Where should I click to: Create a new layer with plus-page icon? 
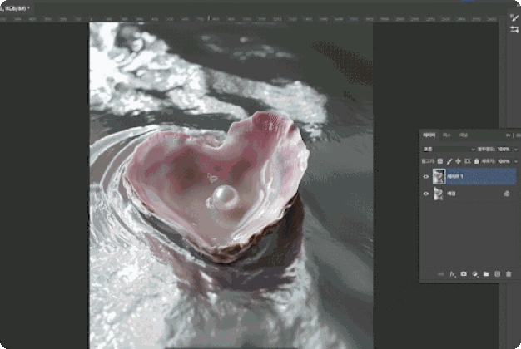(497, 273)
